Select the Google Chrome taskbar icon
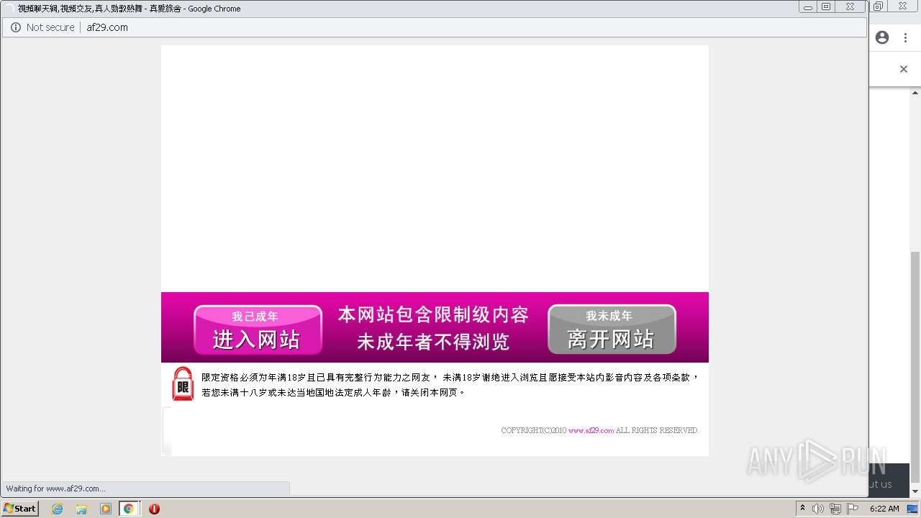921x518 pixels. (129, 509)
